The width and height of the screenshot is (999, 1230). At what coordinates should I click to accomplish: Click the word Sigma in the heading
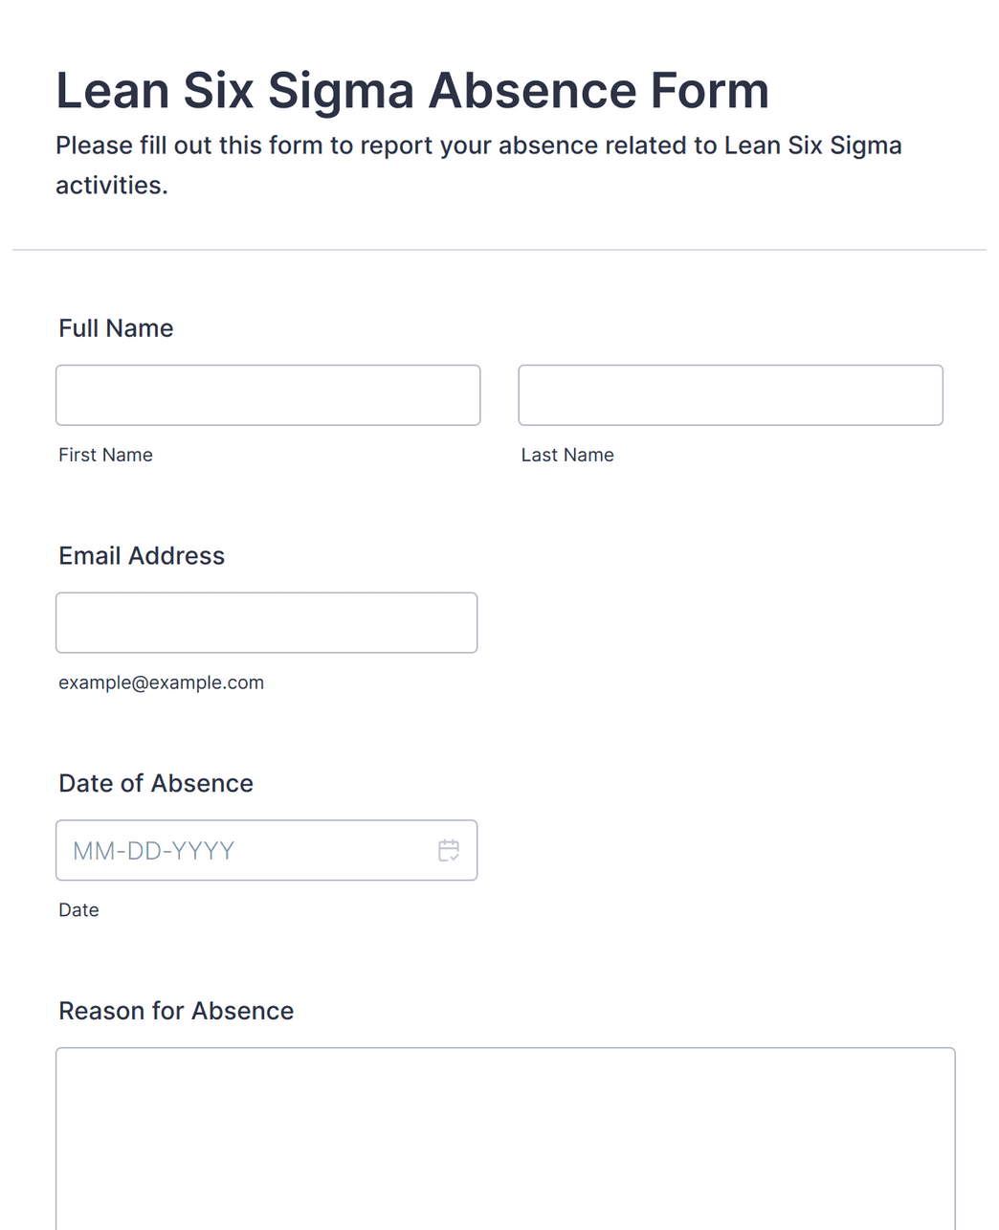coord(341,93)
